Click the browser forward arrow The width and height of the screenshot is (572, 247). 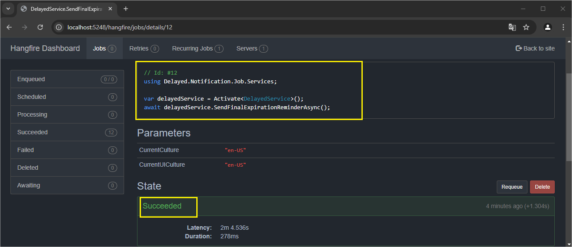point(25,27)
